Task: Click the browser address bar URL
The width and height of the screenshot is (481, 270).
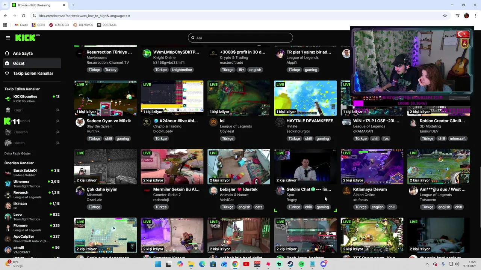Action: click(85, 16)
